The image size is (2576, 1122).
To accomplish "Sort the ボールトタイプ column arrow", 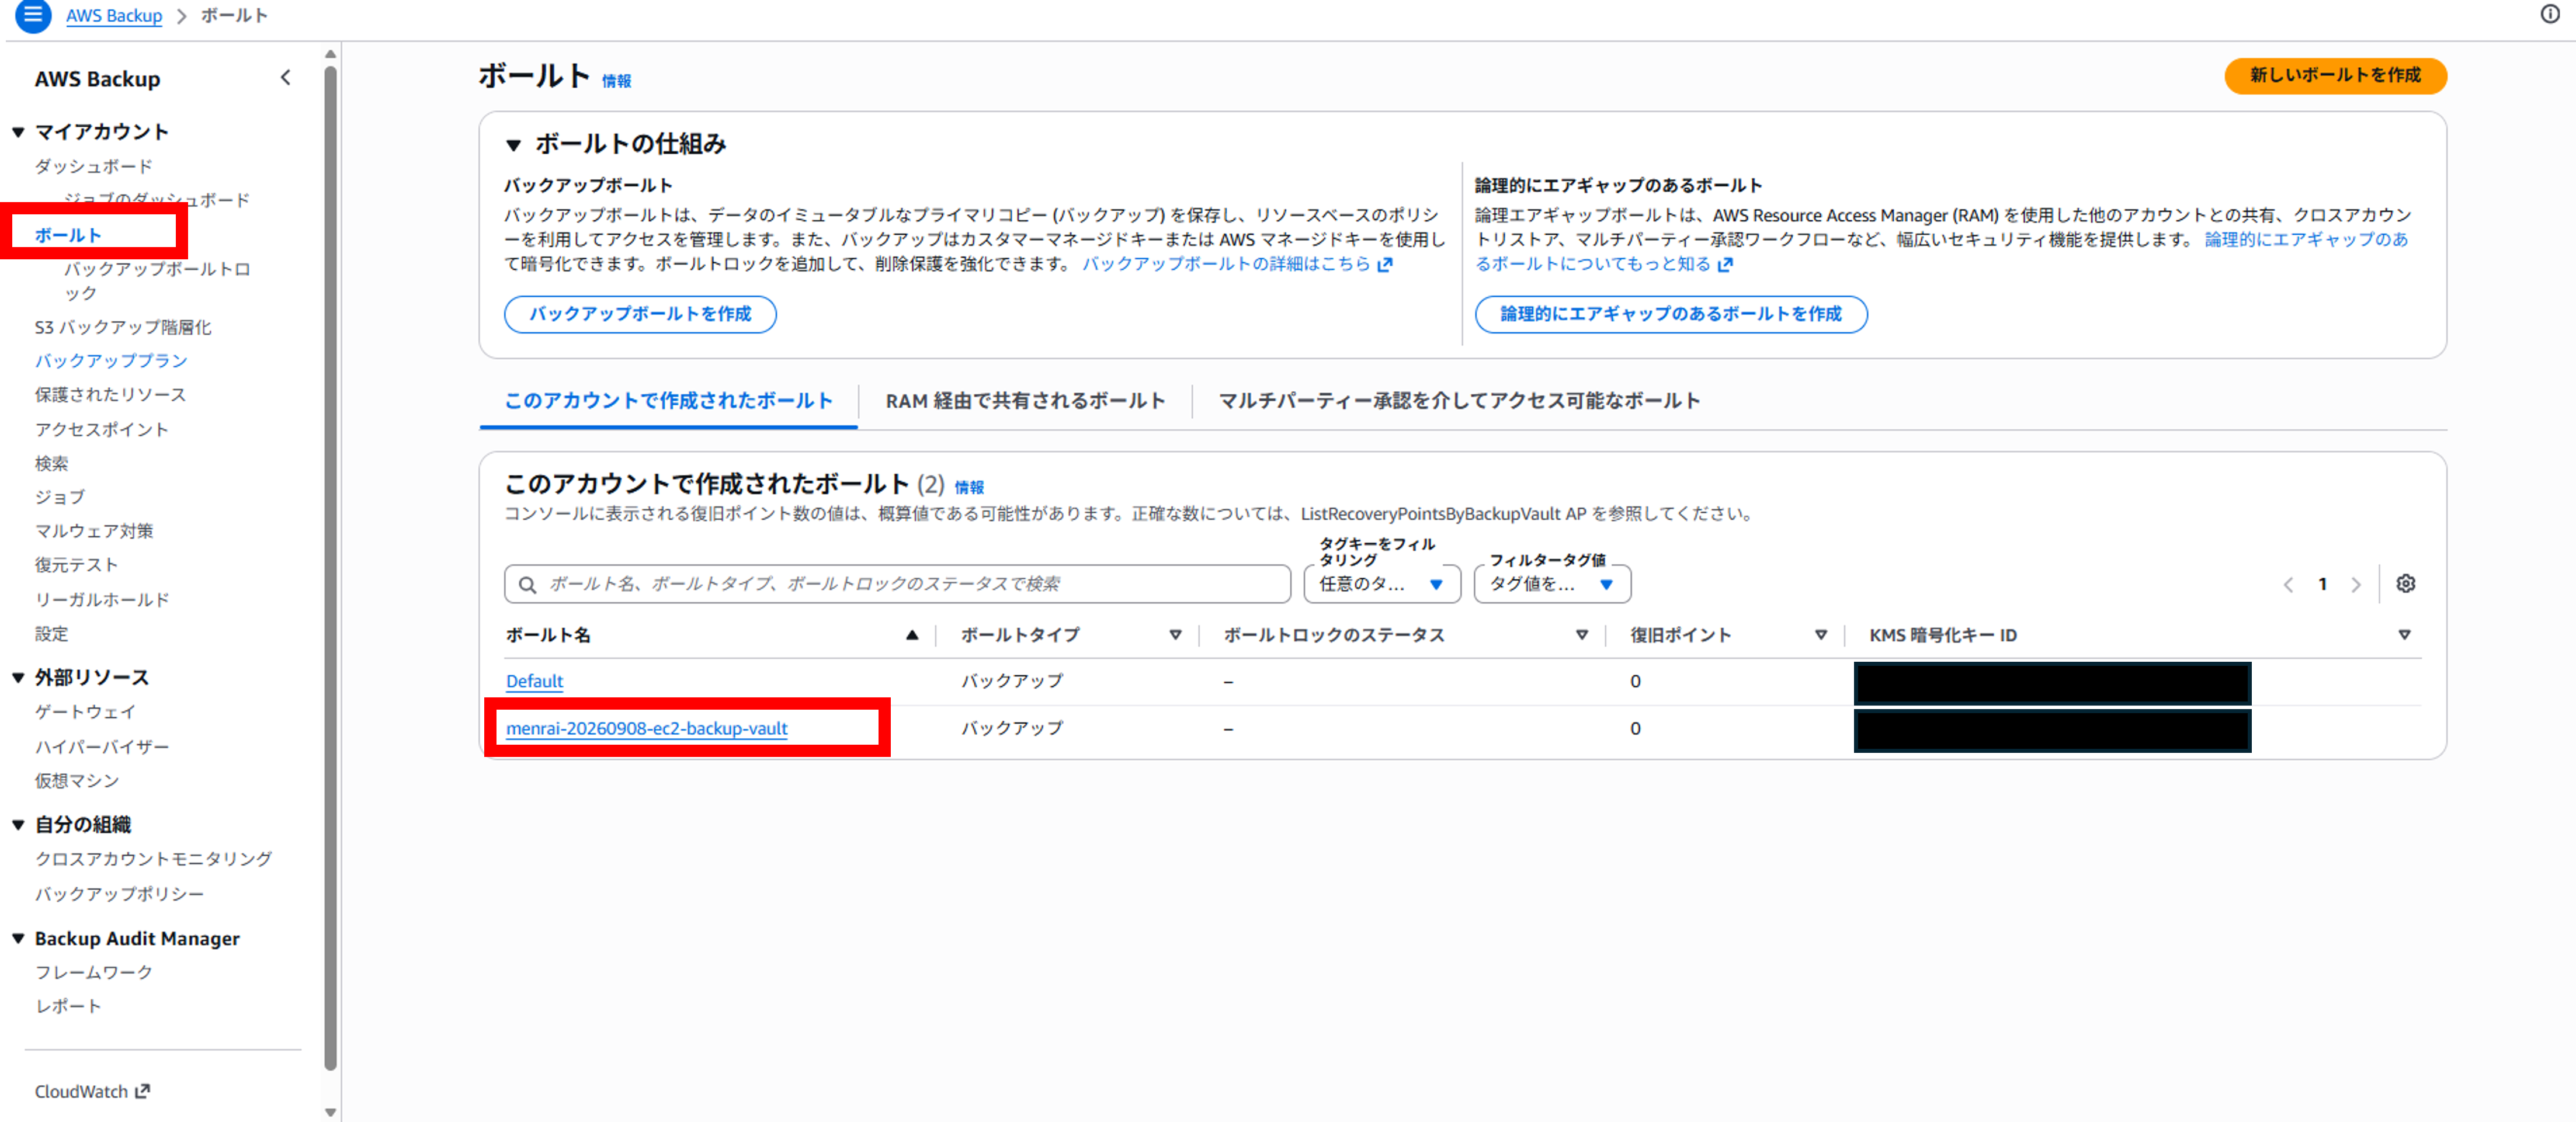I will tap(1176, 635).
